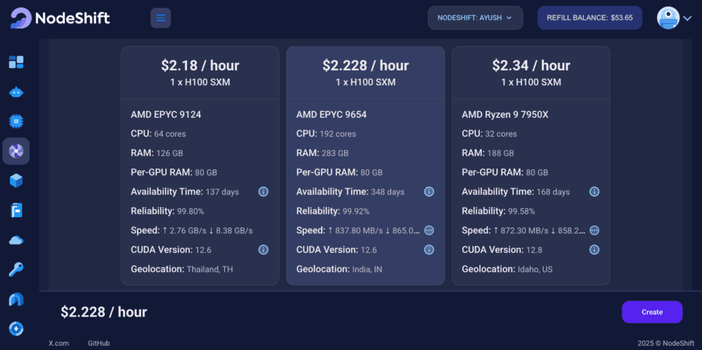Open the robot icon in sidebar
The height and width of the screenshot is (350, 702).
coord(16,92)
